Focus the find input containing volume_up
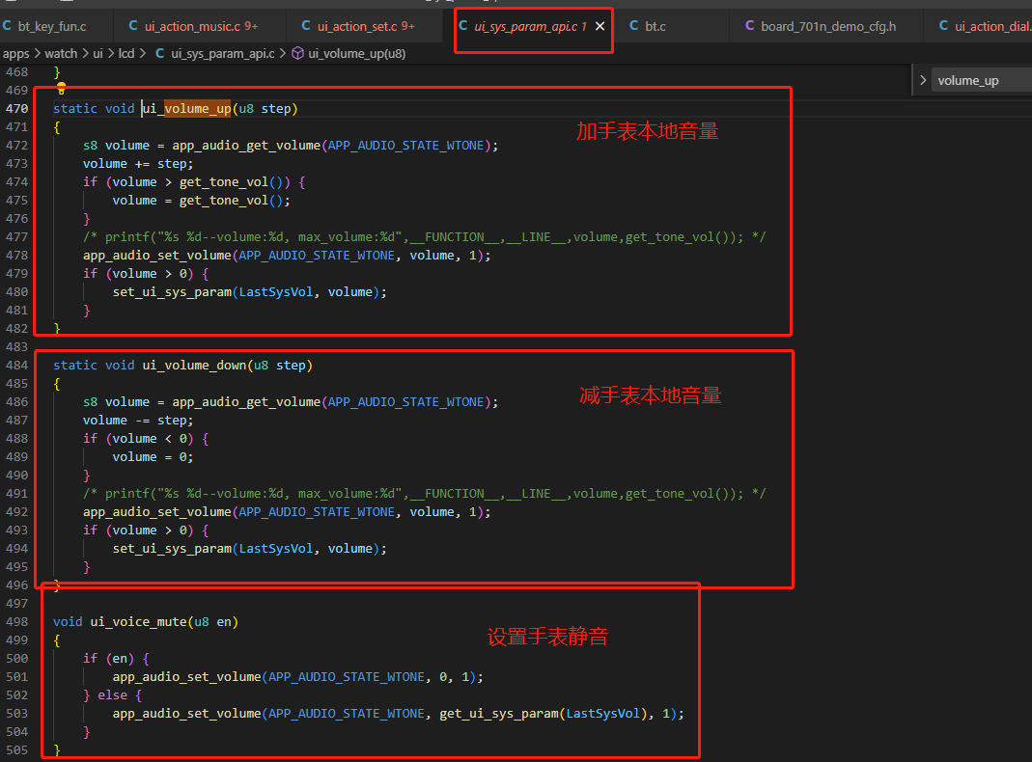Image resolution: width=1032 pixels, height=762 pixels. pos(982,80)
